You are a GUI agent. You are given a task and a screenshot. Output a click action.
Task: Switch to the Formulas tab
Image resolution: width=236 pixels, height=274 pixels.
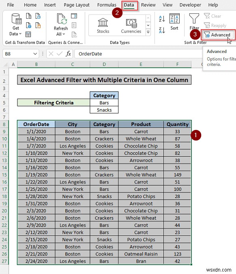click(107, 5)
